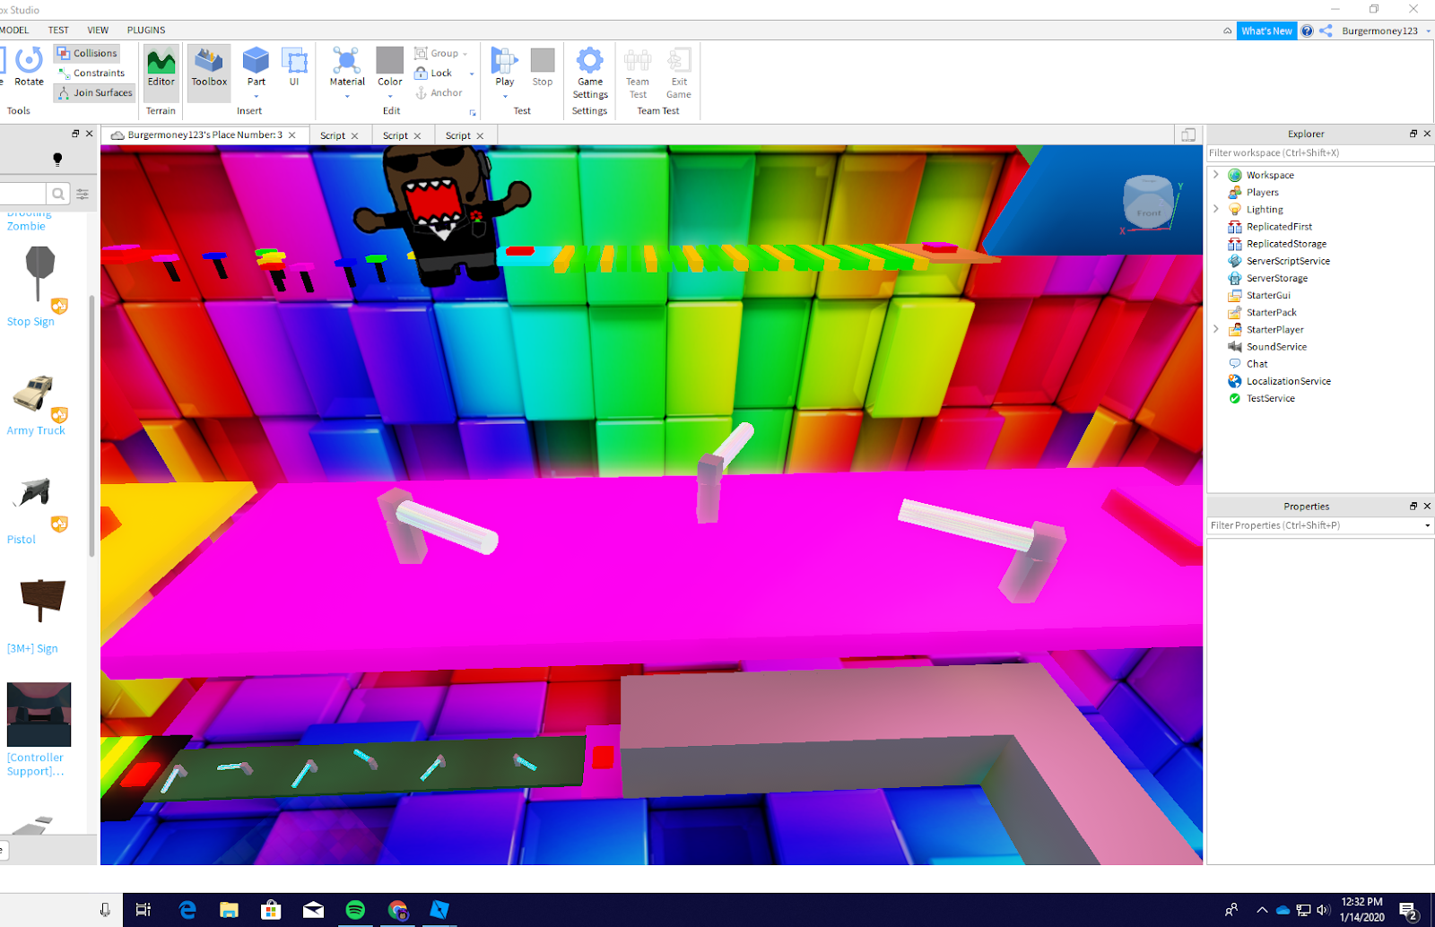Viewport: 1435px width, 927px height.
Task: Select TestService in Explorer
Action: coord(1270,398)
